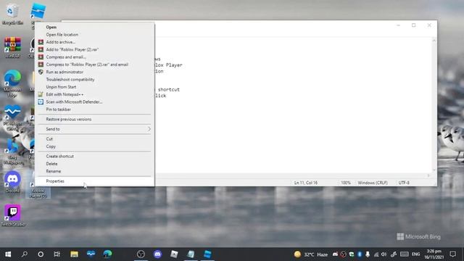Screen dimensions: 464x261
Task: Click the Windows (CRLF) status entry
Action: pyautogui.click(x=373, y=183)
